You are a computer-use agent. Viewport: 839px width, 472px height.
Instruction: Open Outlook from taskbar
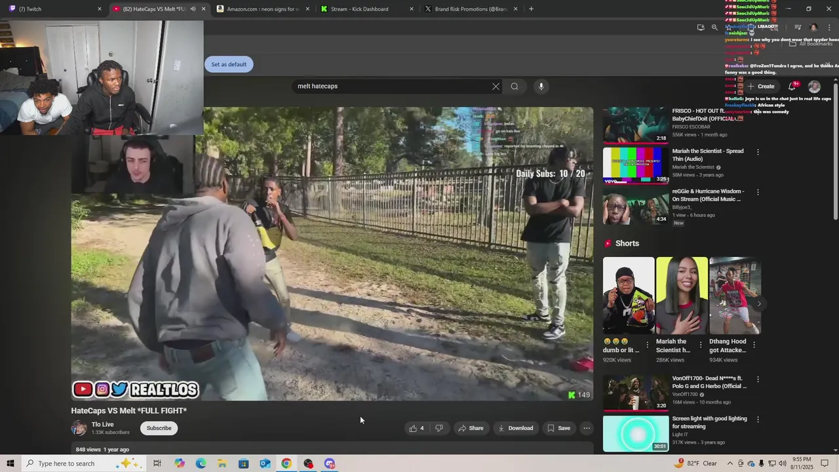(265, 463)
